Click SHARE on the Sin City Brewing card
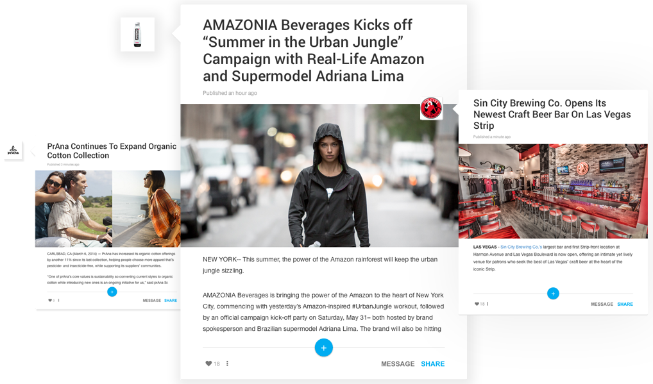This screenshot has height=384, width=653. 625,304
